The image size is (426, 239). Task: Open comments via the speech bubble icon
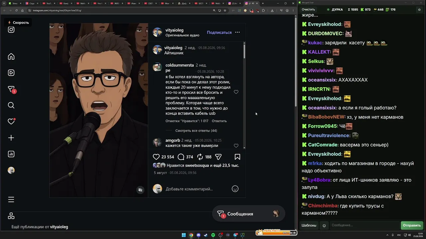181,157
